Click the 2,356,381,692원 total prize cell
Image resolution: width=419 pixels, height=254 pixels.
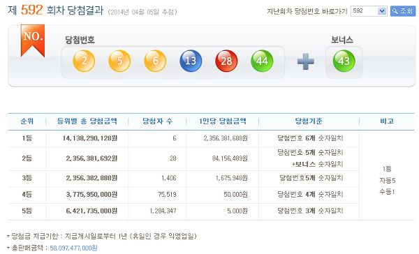91,158
